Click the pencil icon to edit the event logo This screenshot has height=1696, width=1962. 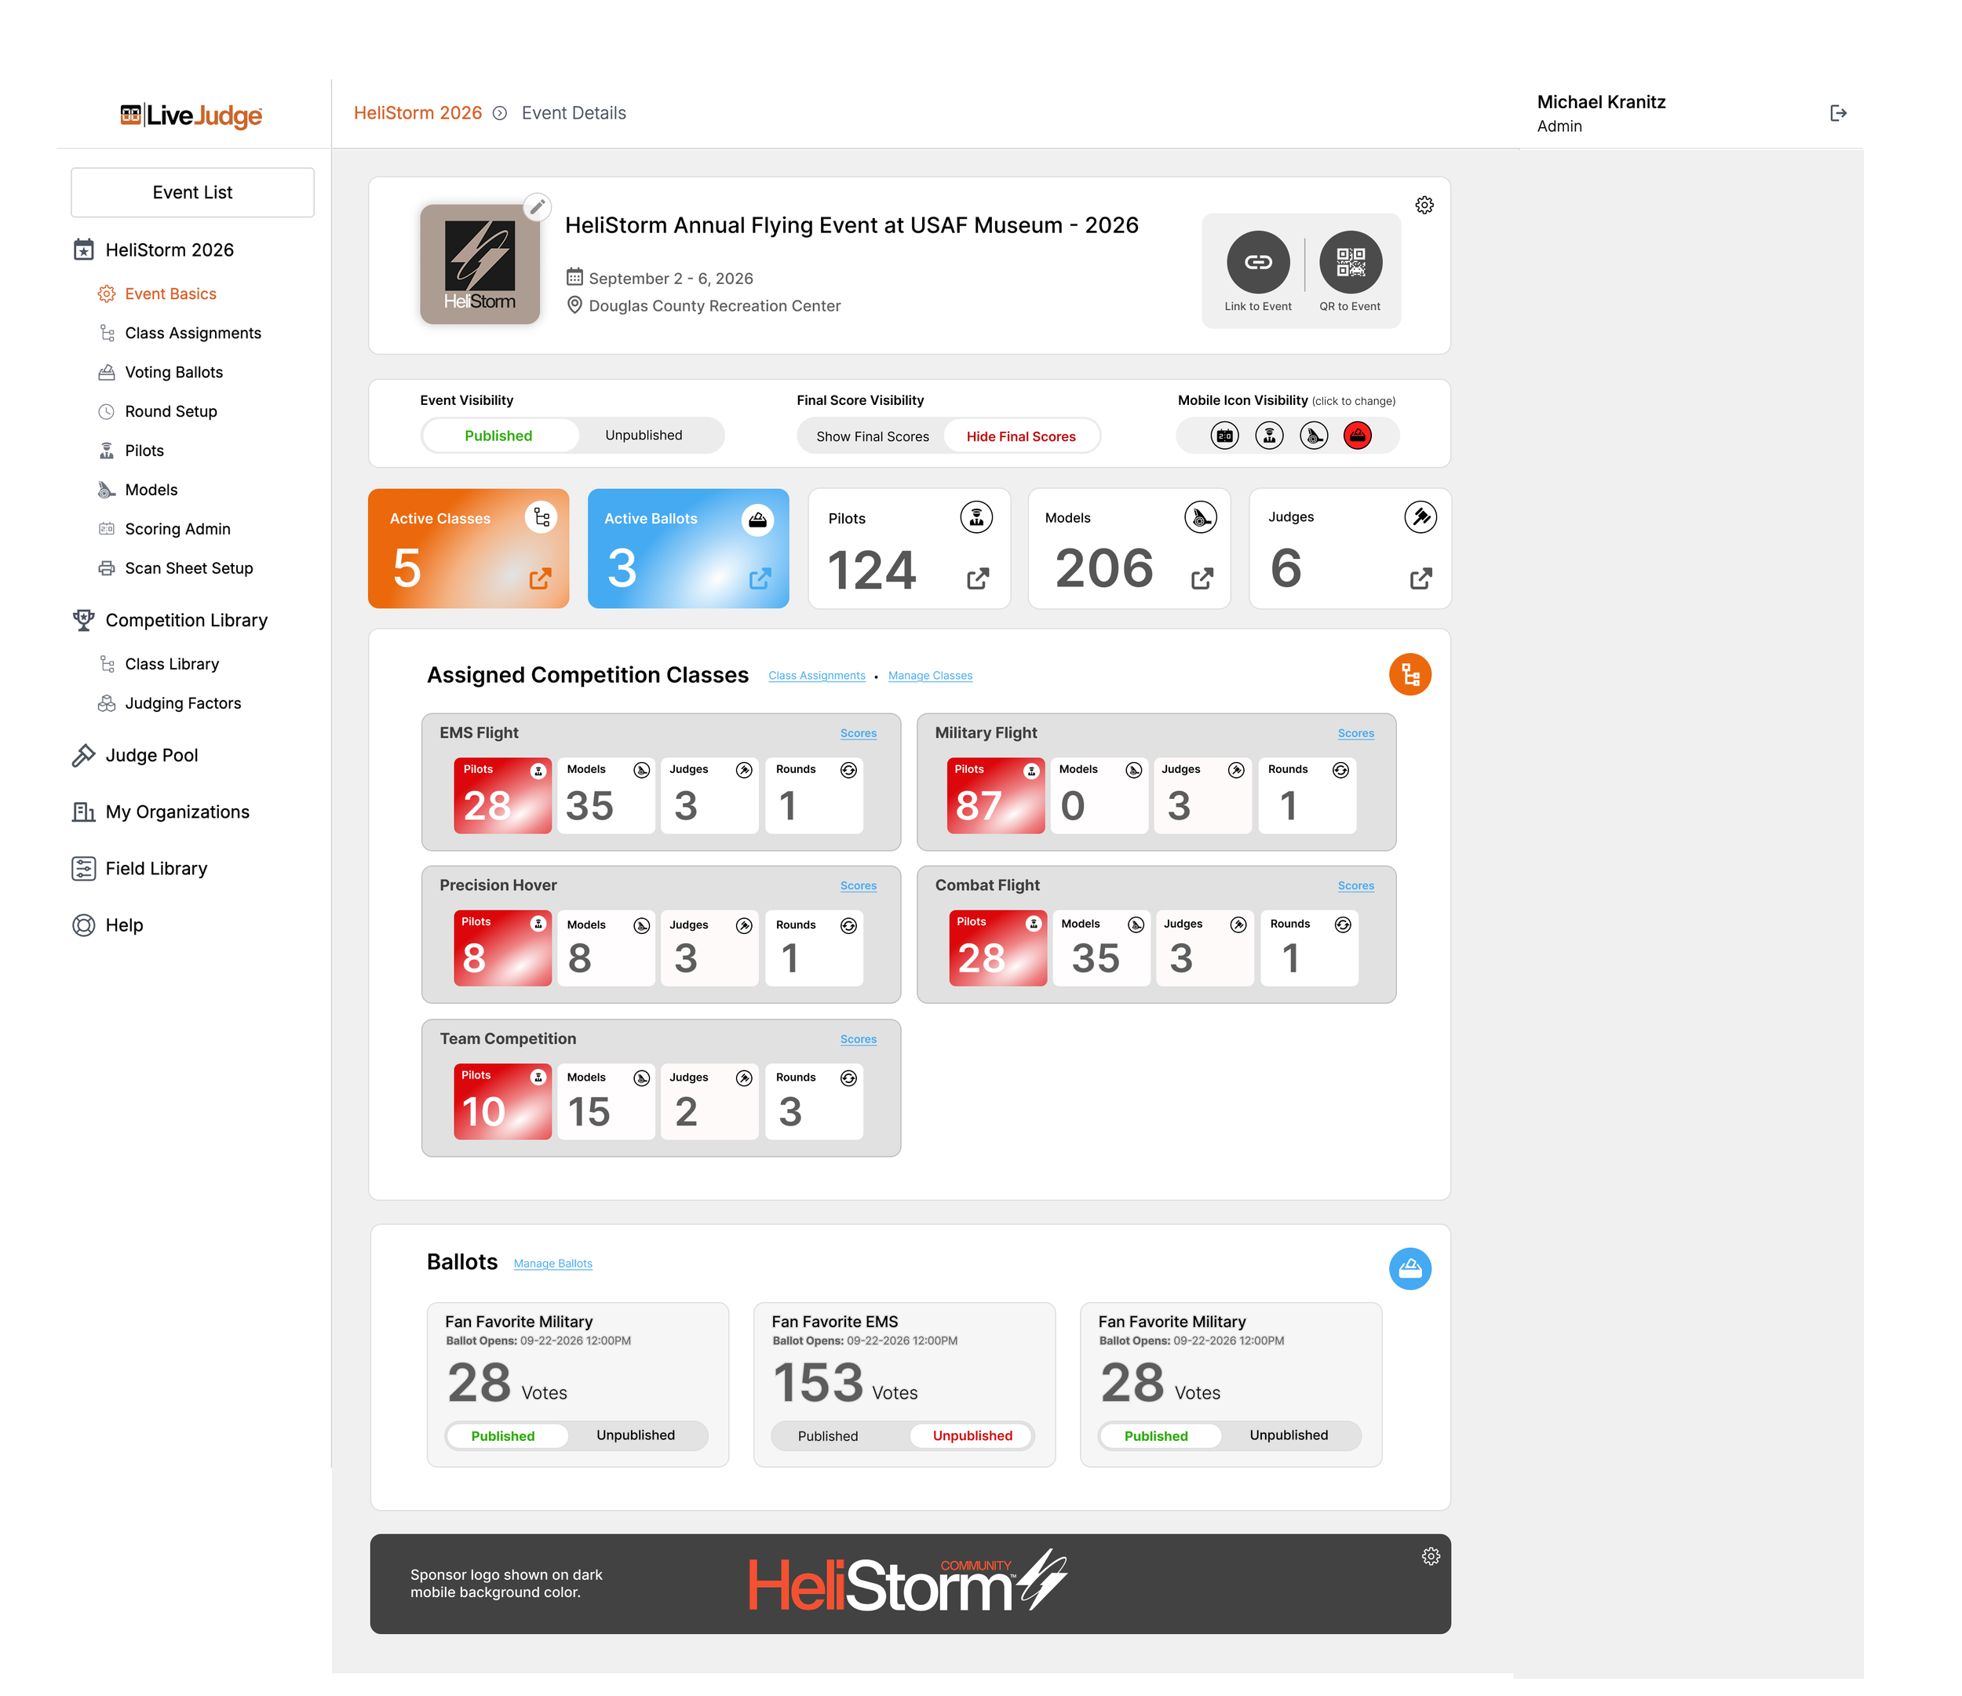click(539, 206)
